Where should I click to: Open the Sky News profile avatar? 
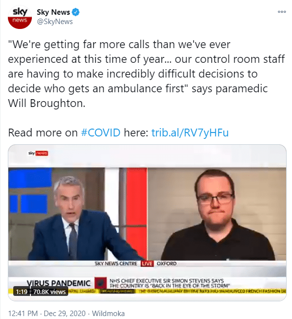coord(20,17)
